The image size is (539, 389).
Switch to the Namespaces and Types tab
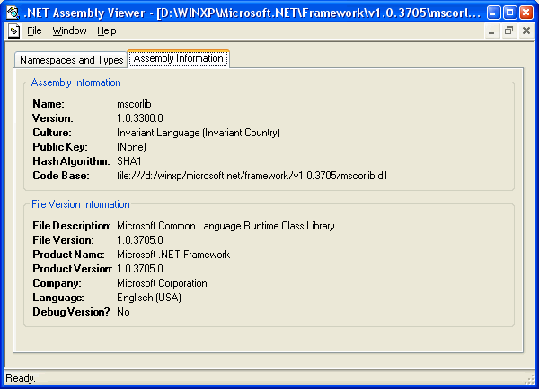click(71, 60)
